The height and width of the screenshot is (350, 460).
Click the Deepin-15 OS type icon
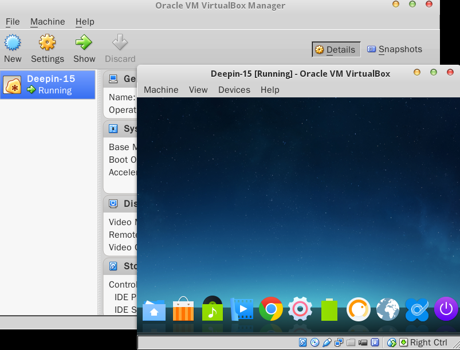tap(12, 85)
